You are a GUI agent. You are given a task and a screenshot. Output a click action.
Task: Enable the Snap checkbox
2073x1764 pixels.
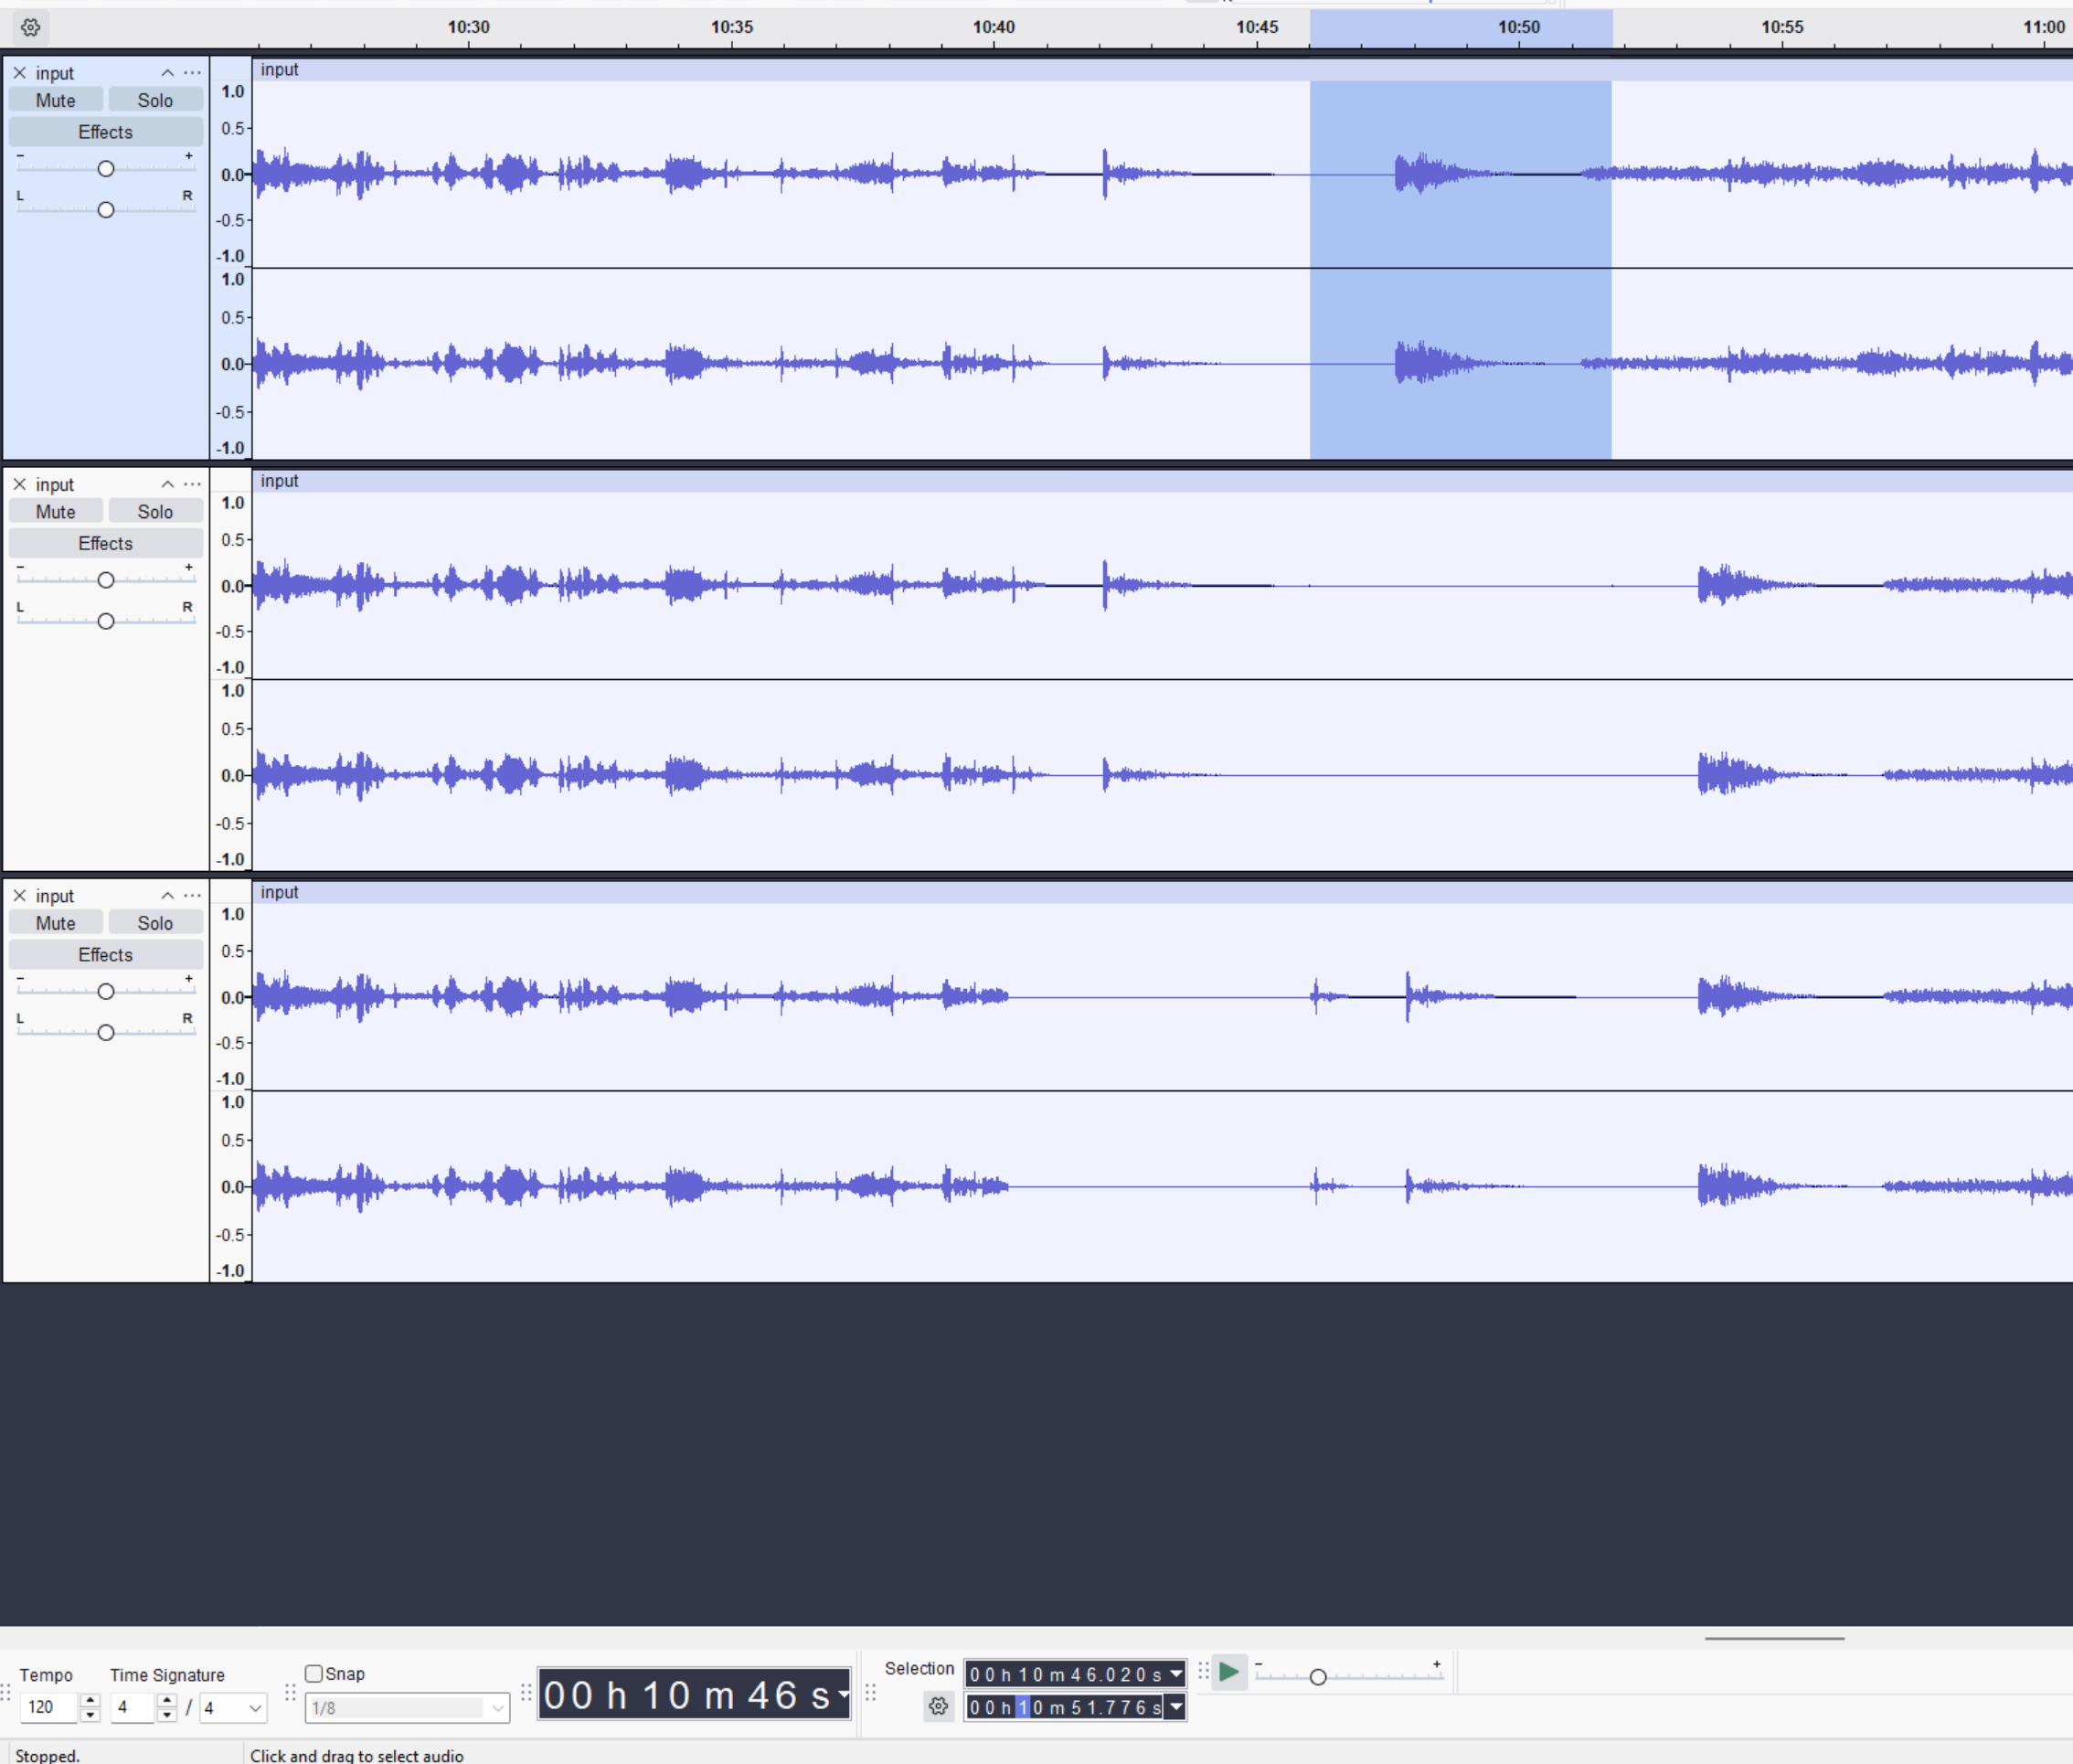pyautogui.click(x=314, y=1673)
